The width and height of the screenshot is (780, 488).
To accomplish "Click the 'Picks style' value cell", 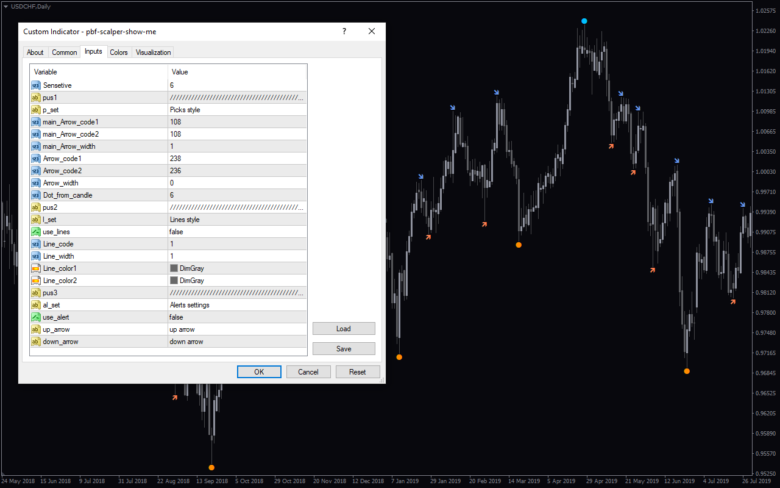I will coord(237,110).
